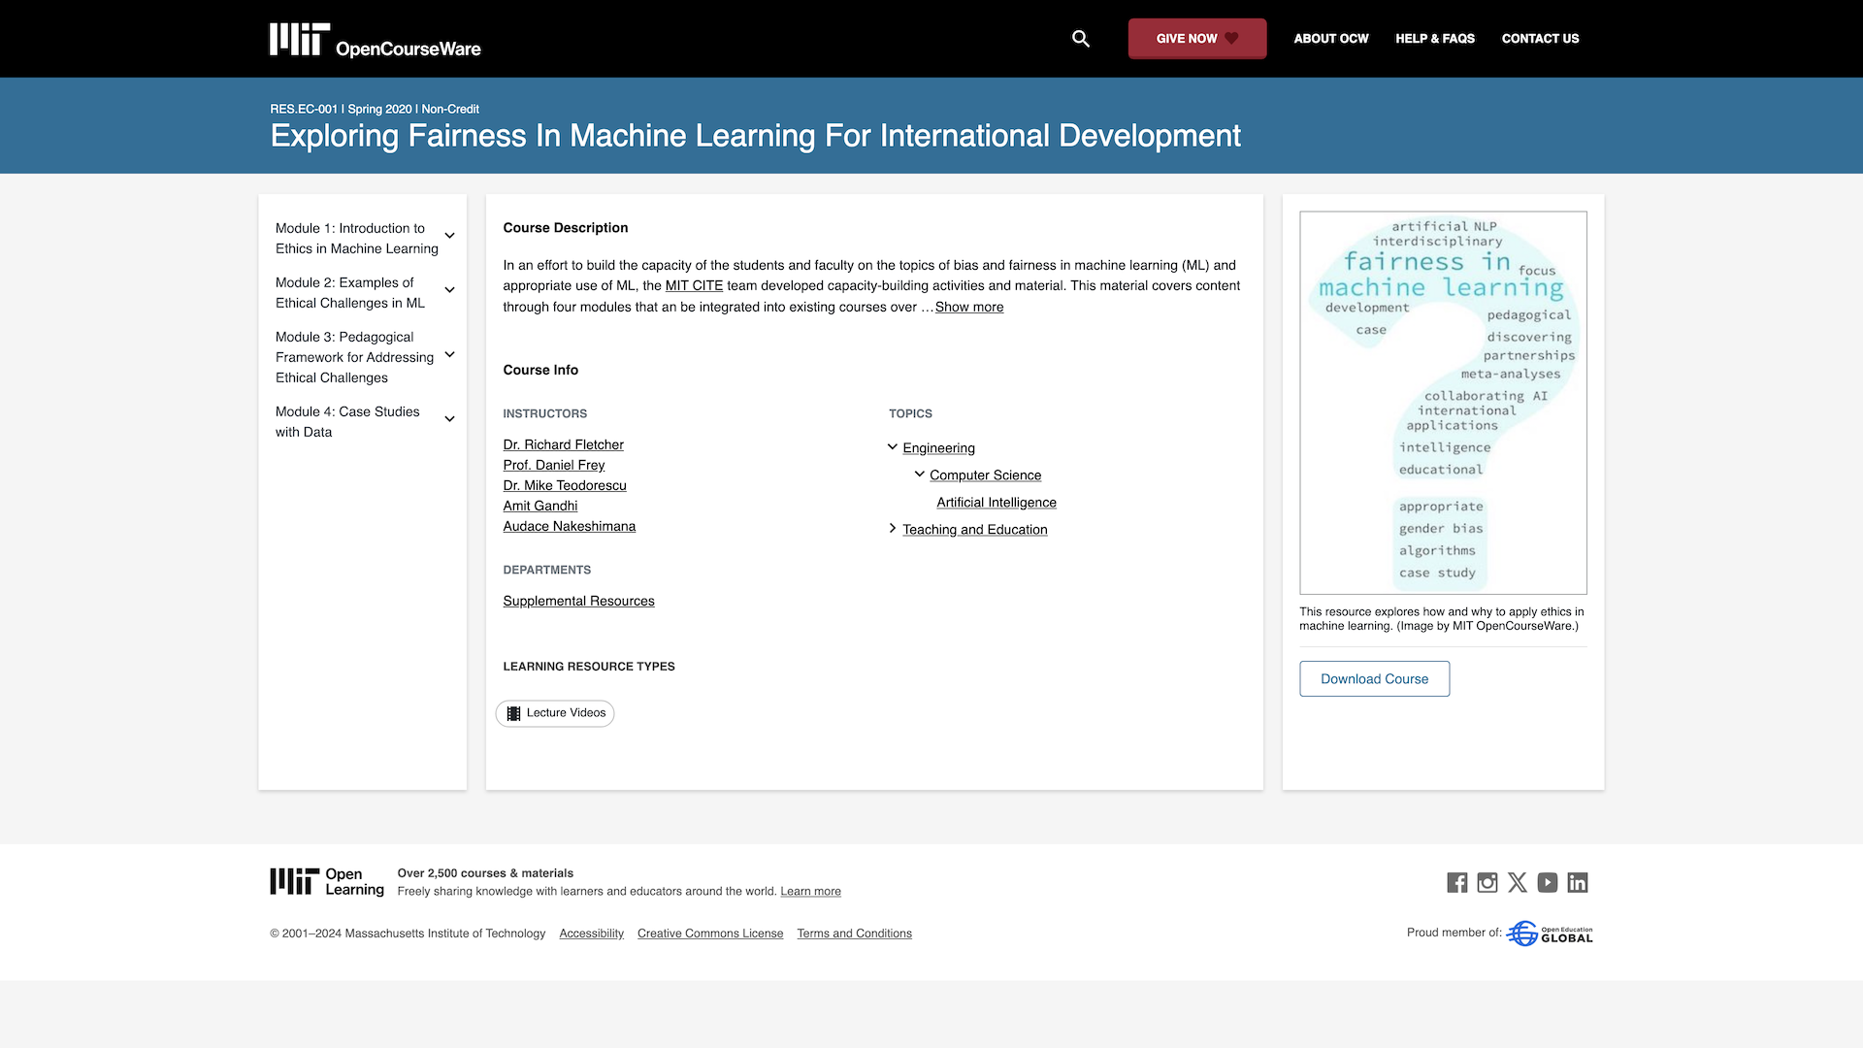Open instructor Amit Gandhi link
Viewport: 1863px width, 1048px height.
point(539,506)
